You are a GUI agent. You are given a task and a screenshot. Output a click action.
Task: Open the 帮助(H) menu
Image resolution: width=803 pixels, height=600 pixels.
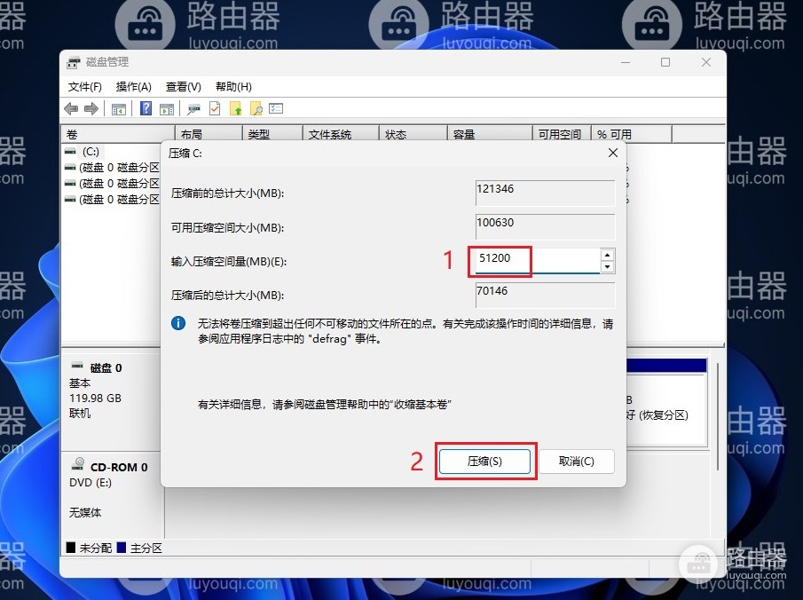tap(233, 87)
